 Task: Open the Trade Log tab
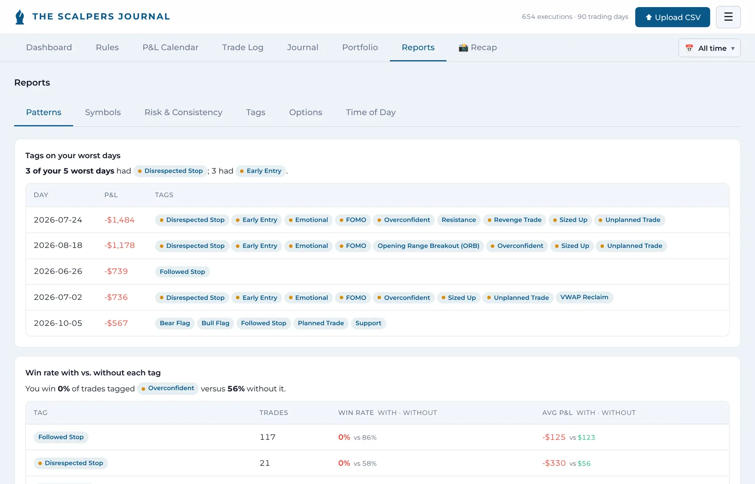[x=243, y=47]
